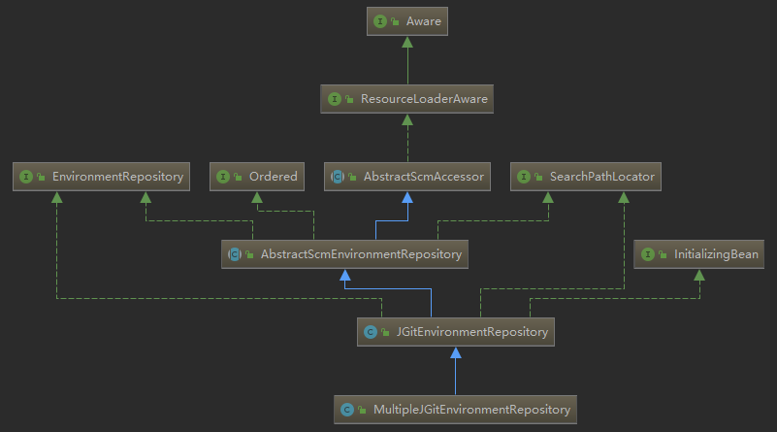
Task: Click the AbstractScmAccessor label text
Action: (424, 177)
